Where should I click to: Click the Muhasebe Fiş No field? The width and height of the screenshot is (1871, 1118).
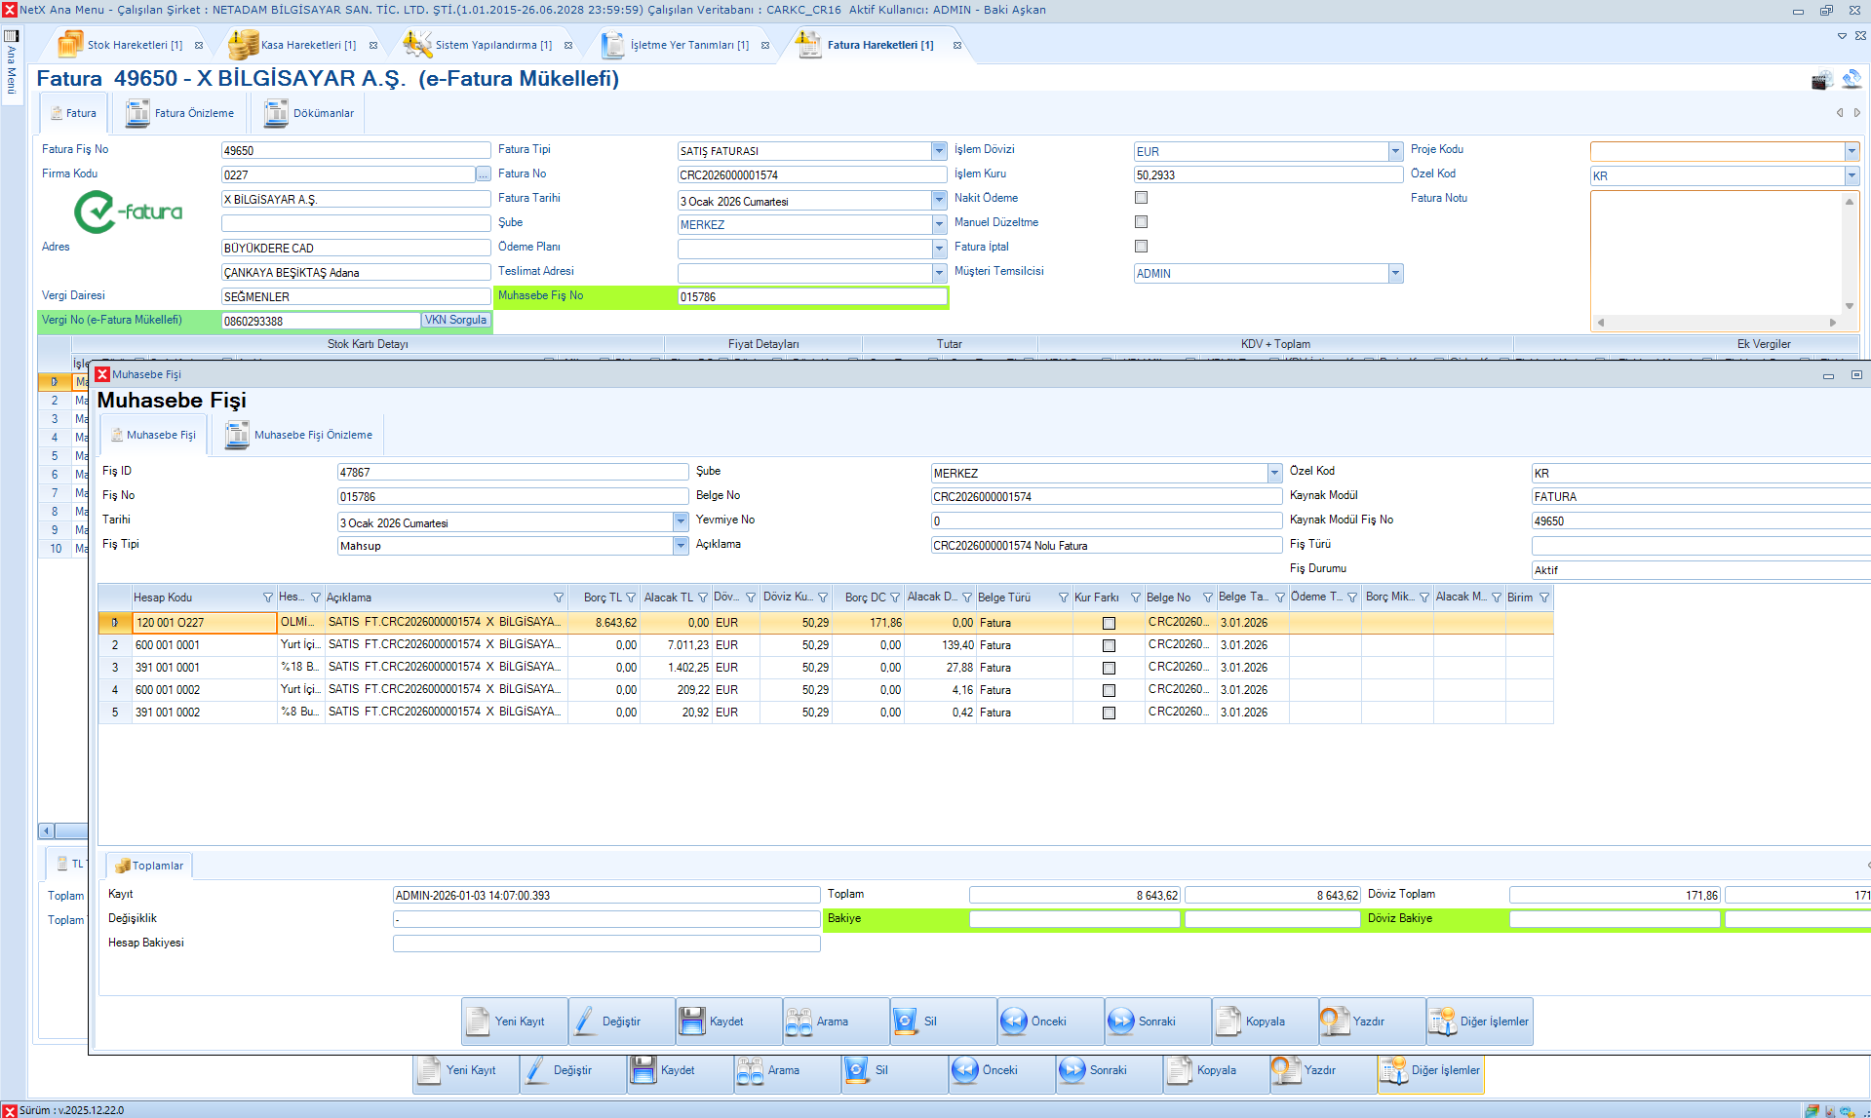pos(811,297)
